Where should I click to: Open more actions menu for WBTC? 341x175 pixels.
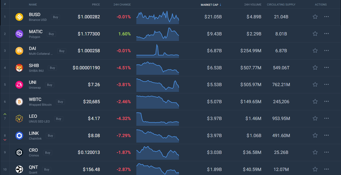(326, 101)
